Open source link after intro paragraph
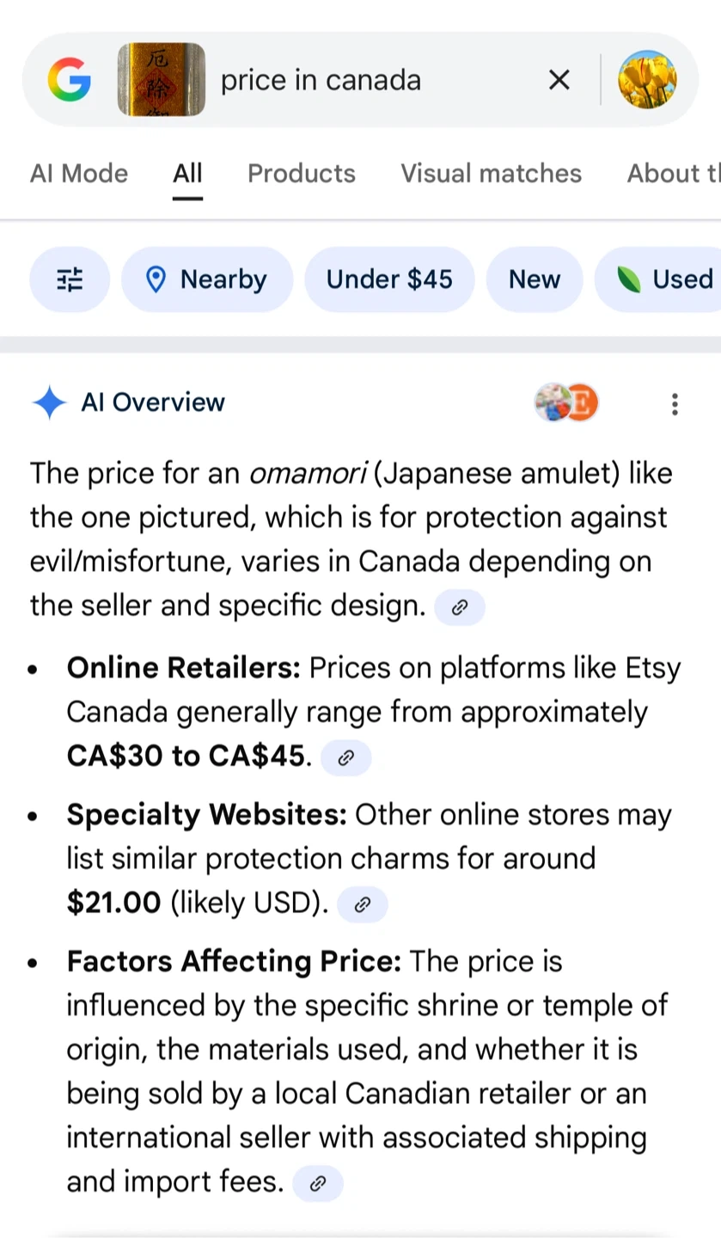Image resolution: width=721 pixels, height=1238 pixels. click(460, 608)
